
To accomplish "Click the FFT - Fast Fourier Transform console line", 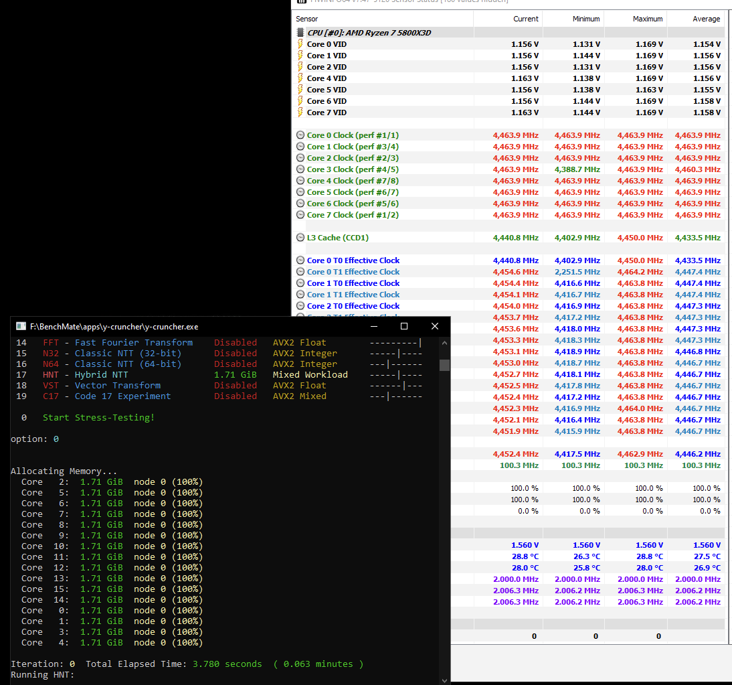I will click(219, 343).
